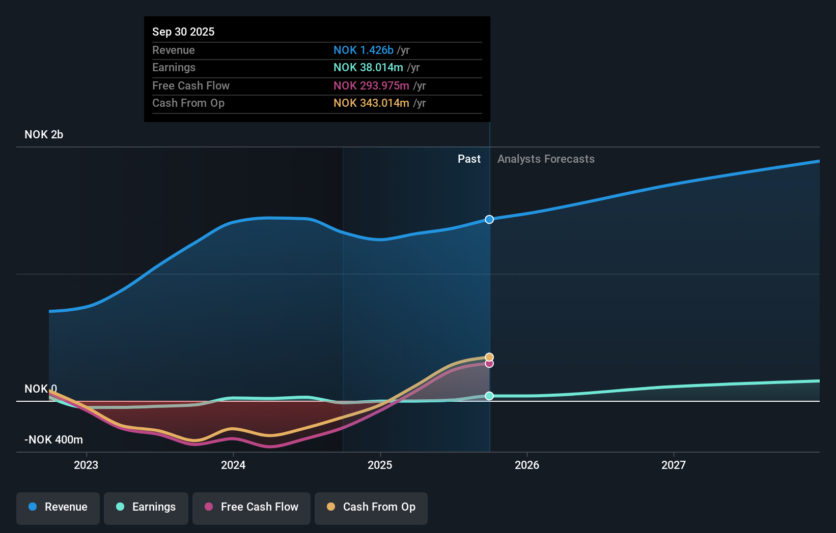Click the orange Cash From Op legend dot
836x533 pixels.
(x=330, y=507)
